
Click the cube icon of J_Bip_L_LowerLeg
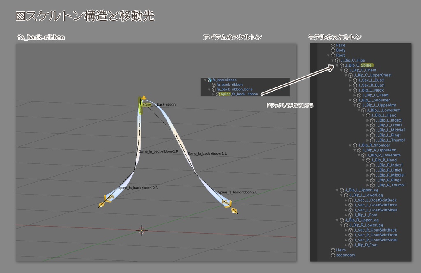[x=346, y=195]
